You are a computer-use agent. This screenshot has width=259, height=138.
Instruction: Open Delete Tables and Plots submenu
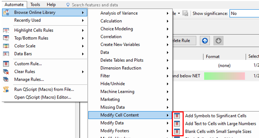(x=130, y=60)
